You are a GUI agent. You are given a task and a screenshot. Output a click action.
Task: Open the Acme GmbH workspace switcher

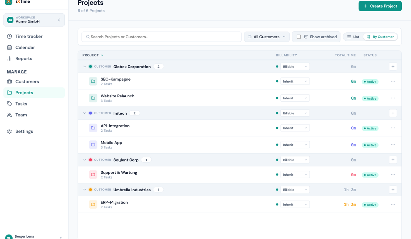coord(34,20)
